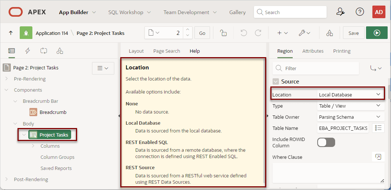Open the Go to Group arrow menu
Screen dimensions: 391x190
point(376,68)
